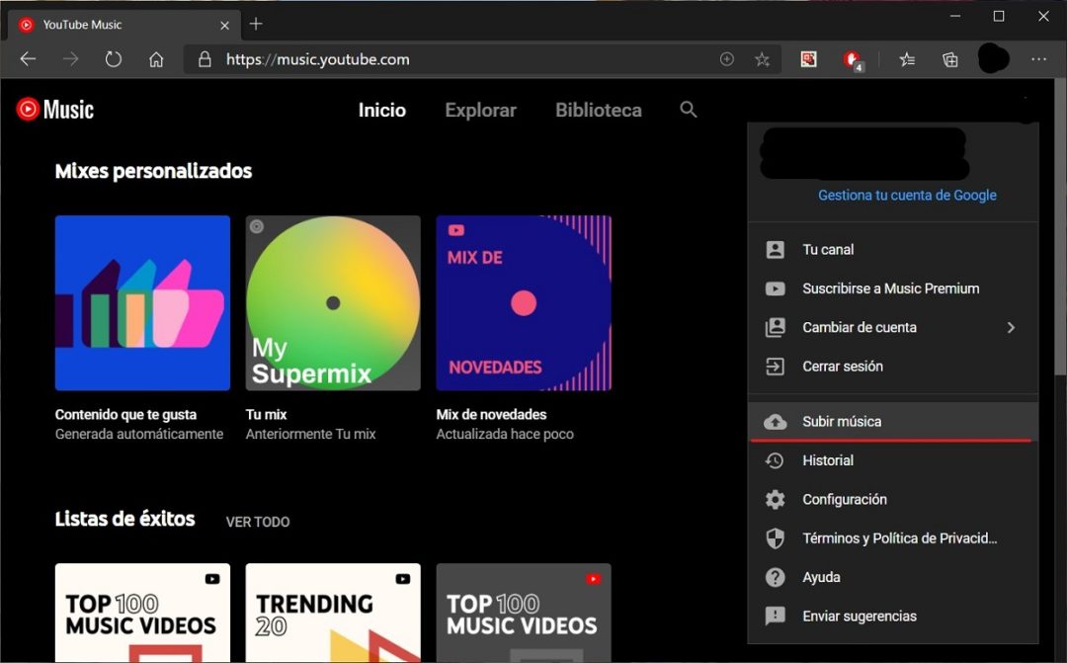Add page to favorites star icon
The image size is (1067, 663).
point(762,59)
